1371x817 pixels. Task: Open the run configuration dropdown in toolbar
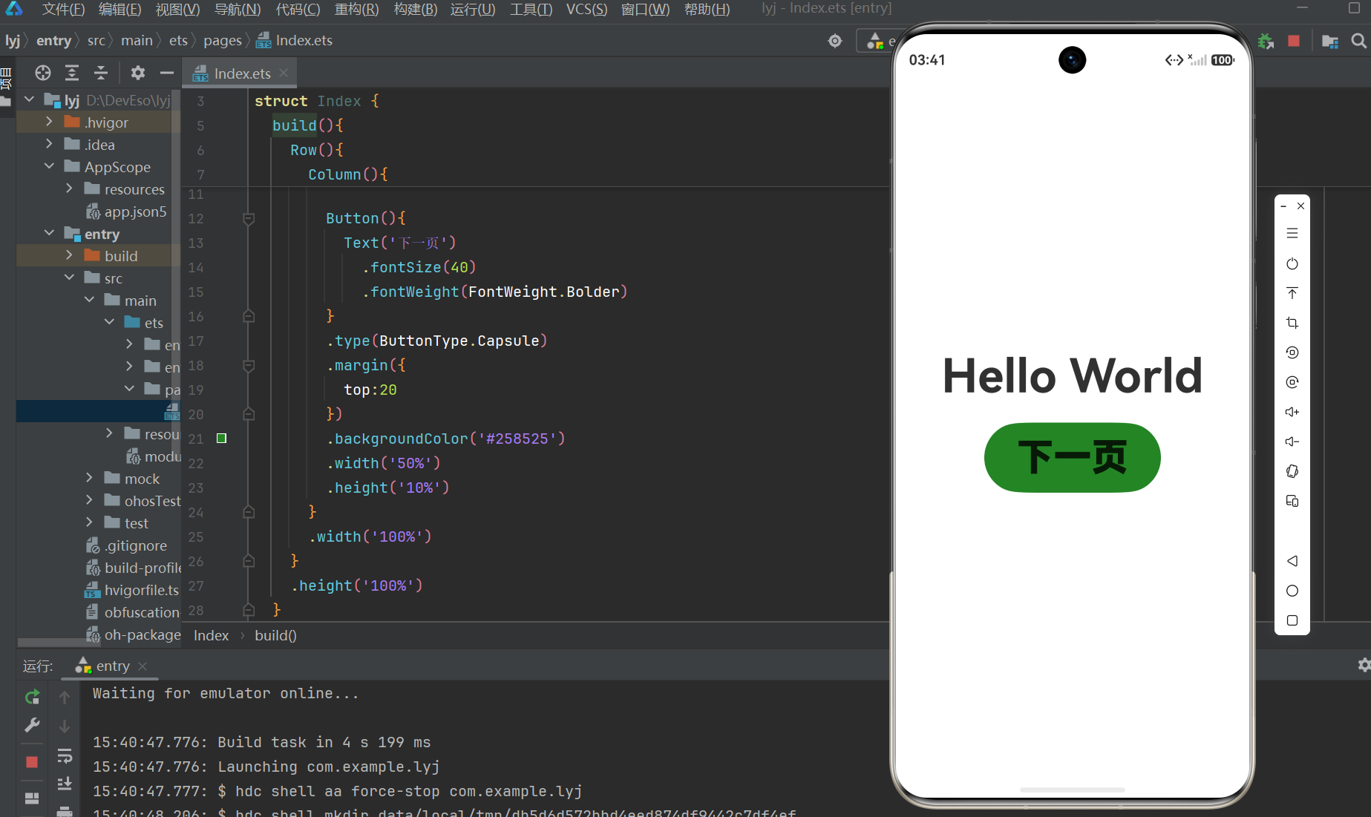click(x=877, y=41)
